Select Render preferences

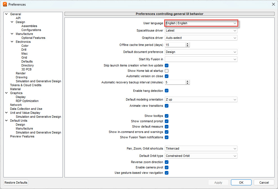point(21,73)
